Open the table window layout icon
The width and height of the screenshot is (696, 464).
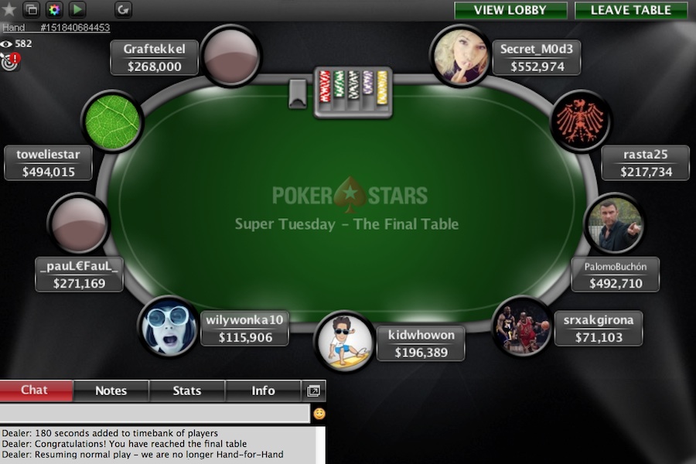click(32, 9)
